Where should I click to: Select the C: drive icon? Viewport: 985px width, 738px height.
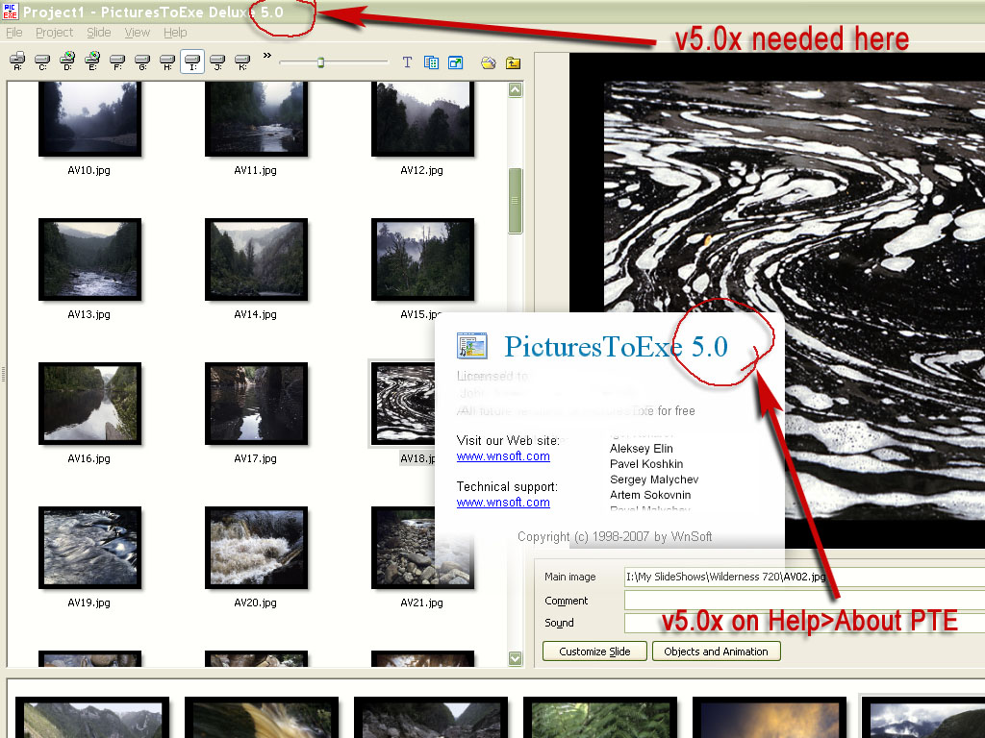pos(42,61)
